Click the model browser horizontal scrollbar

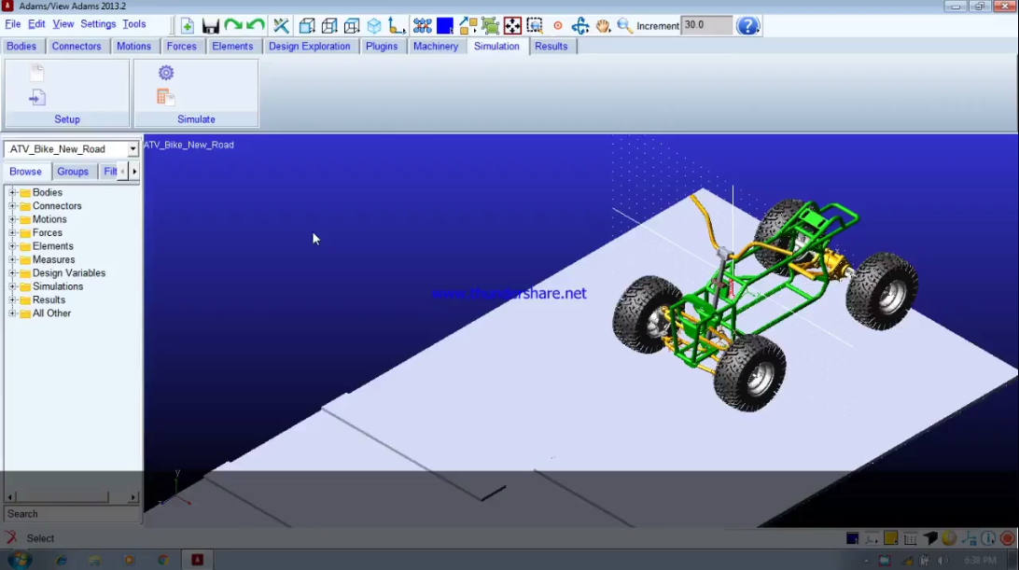[72, 497]
